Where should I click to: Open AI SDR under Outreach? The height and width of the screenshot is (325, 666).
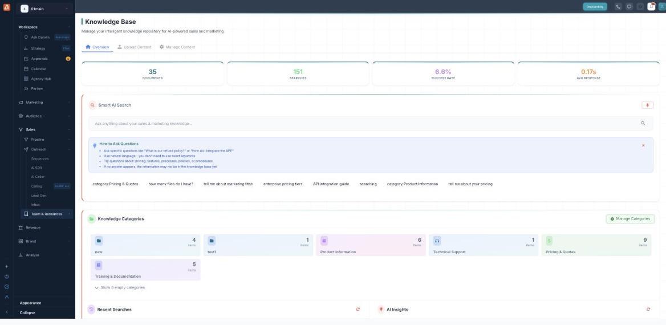pyautogui.click(x=36, y=168)
